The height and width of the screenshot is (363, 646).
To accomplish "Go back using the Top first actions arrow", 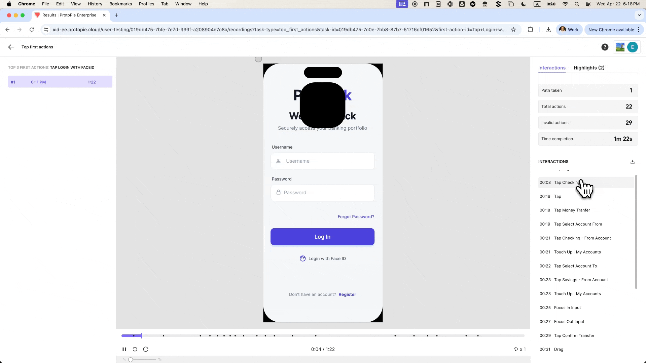I will coord(11,47).
